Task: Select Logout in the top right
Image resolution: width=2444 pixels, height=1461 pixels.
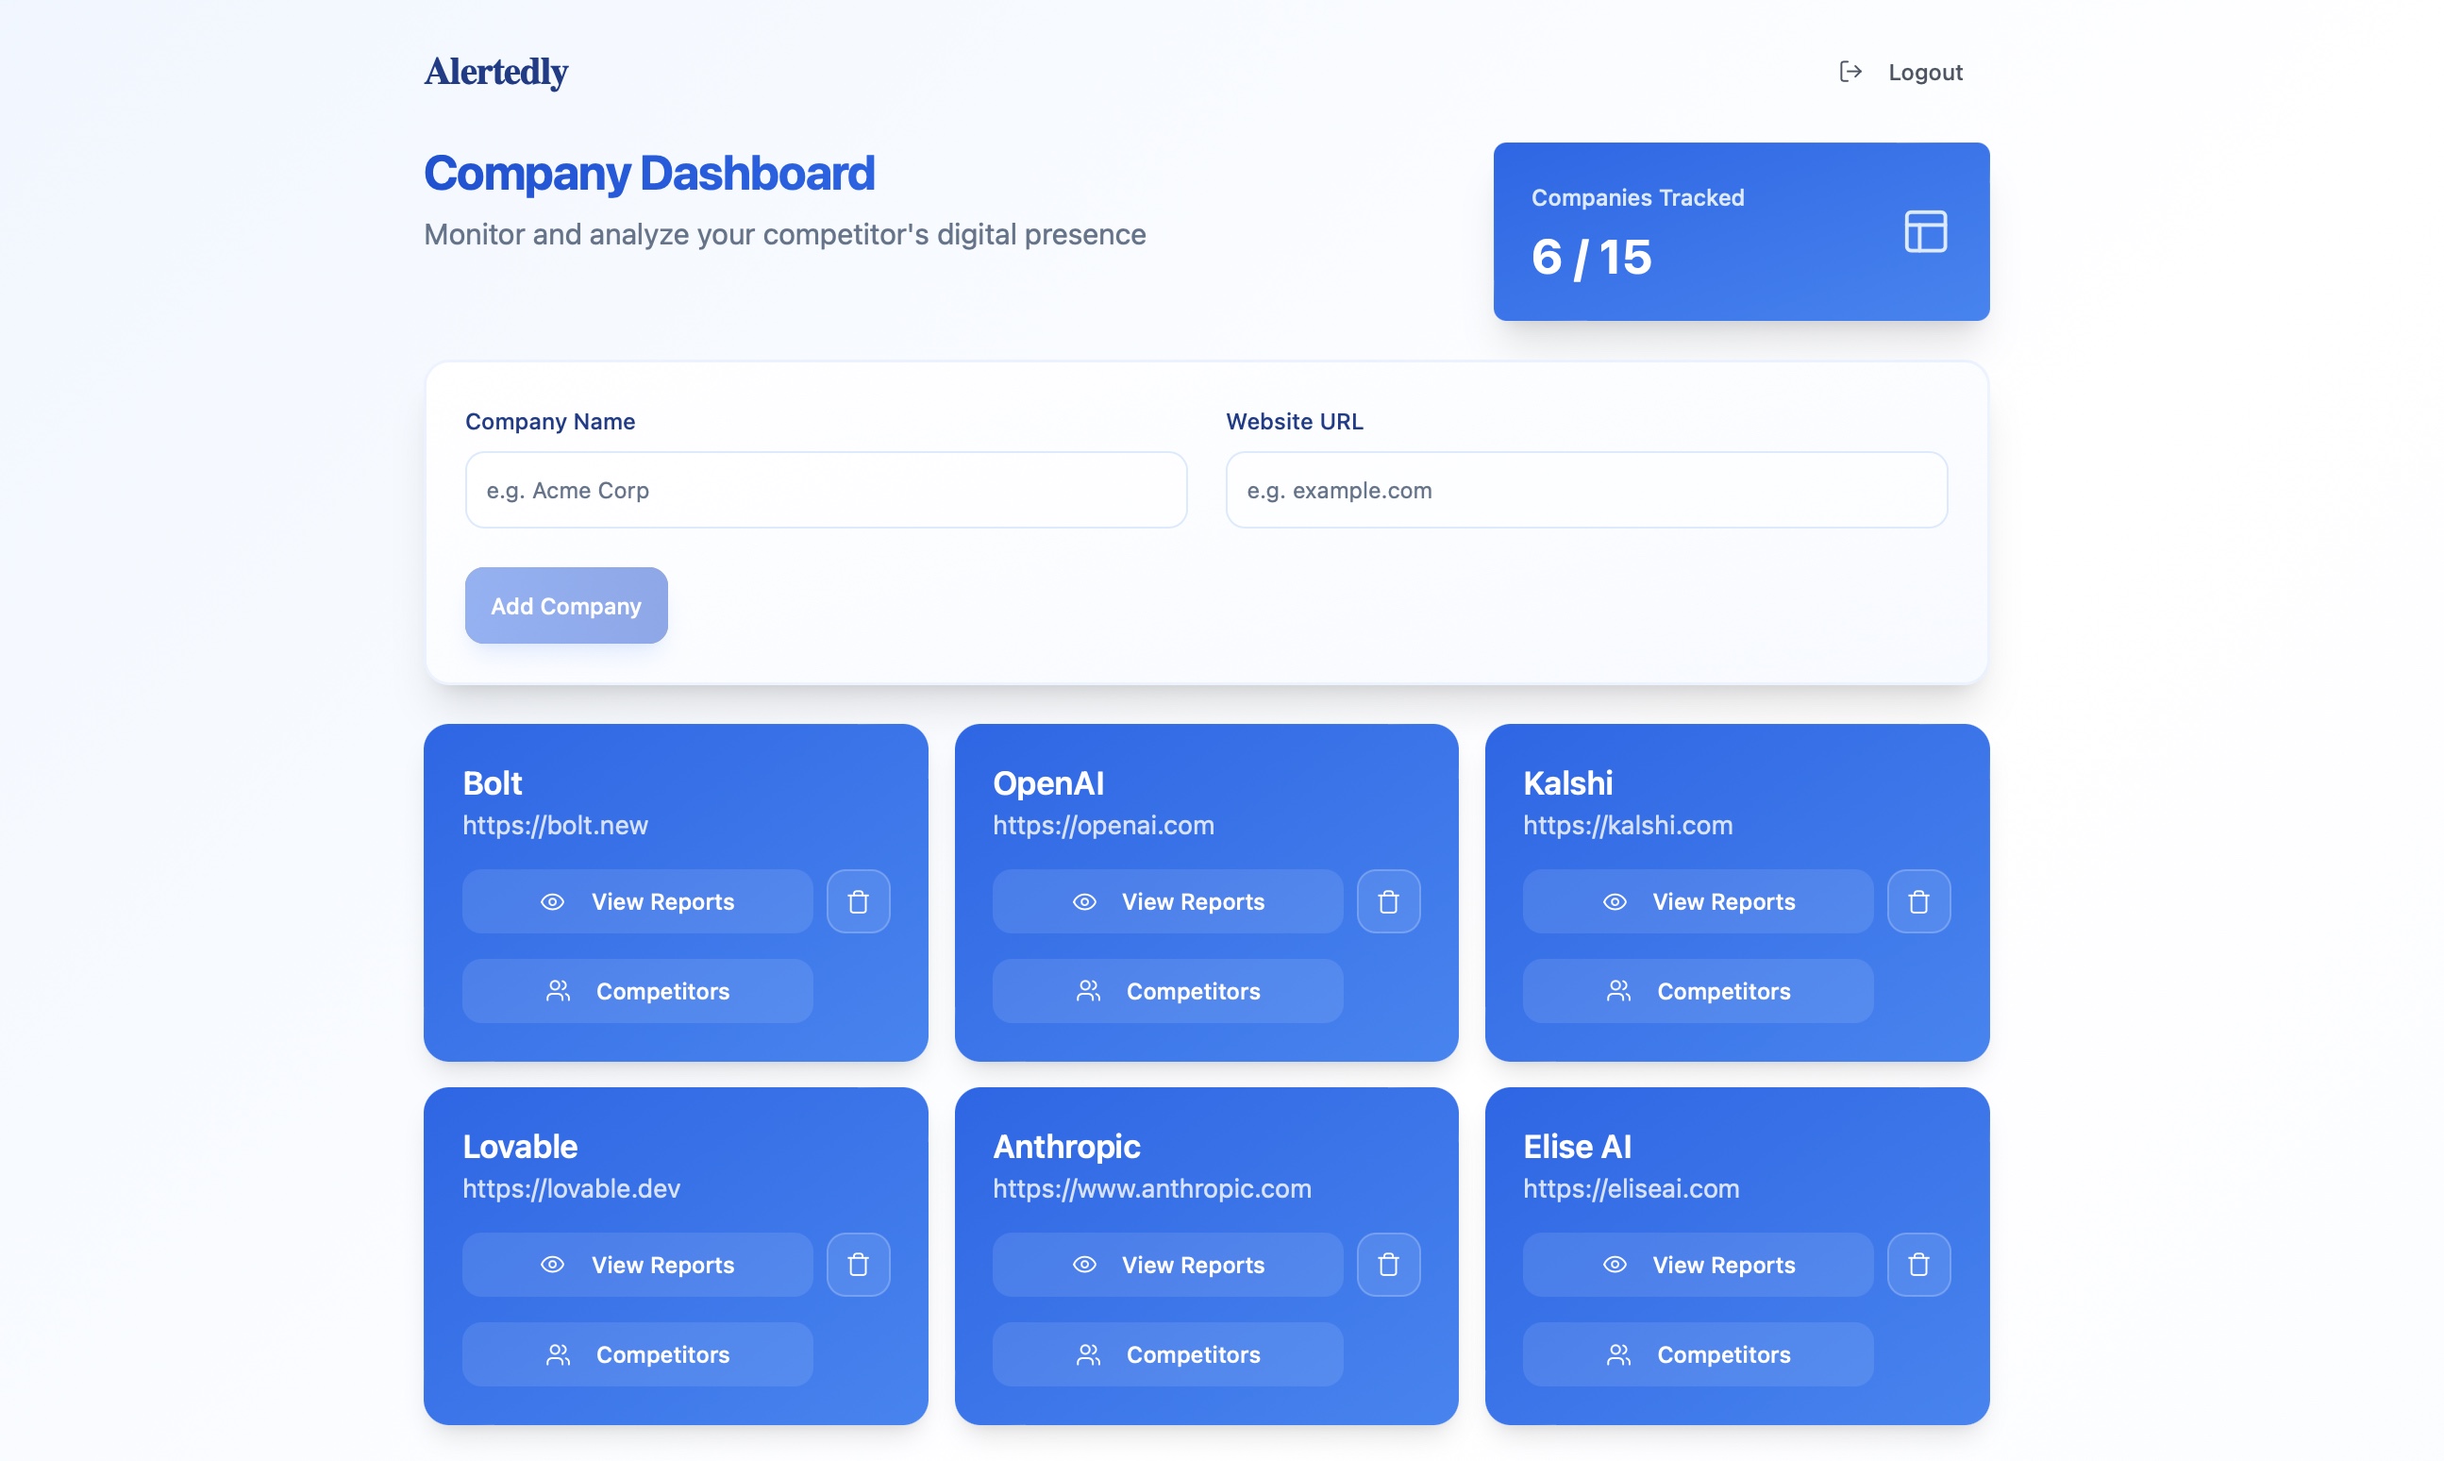Action: point(1924,71)
